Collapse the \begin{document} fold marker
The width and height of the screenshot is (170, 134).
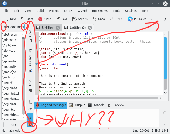point(37,64)
